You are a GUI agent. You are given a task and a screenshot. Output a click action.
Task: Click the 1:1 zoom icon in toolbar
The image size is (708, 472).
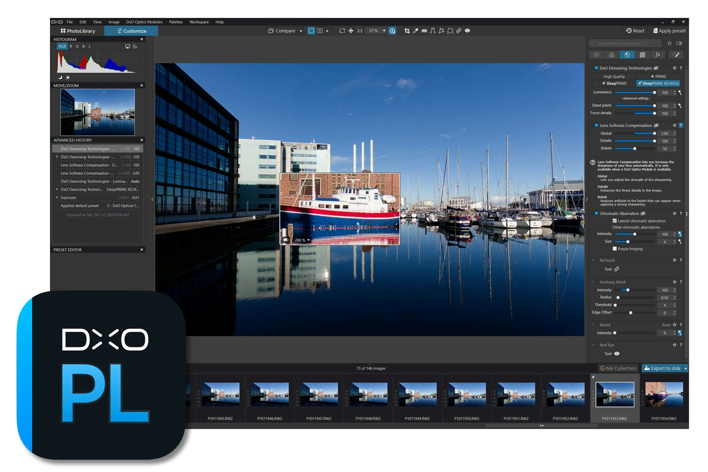pyautogui.click(x=359, y=31)
